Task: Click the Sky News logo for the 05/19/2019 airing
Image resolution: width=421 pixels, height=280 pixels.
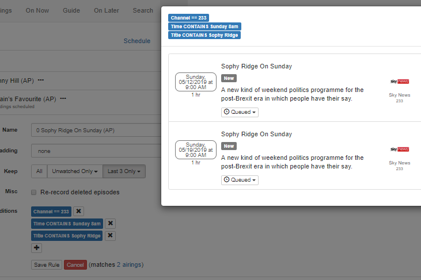Action: 399,149
